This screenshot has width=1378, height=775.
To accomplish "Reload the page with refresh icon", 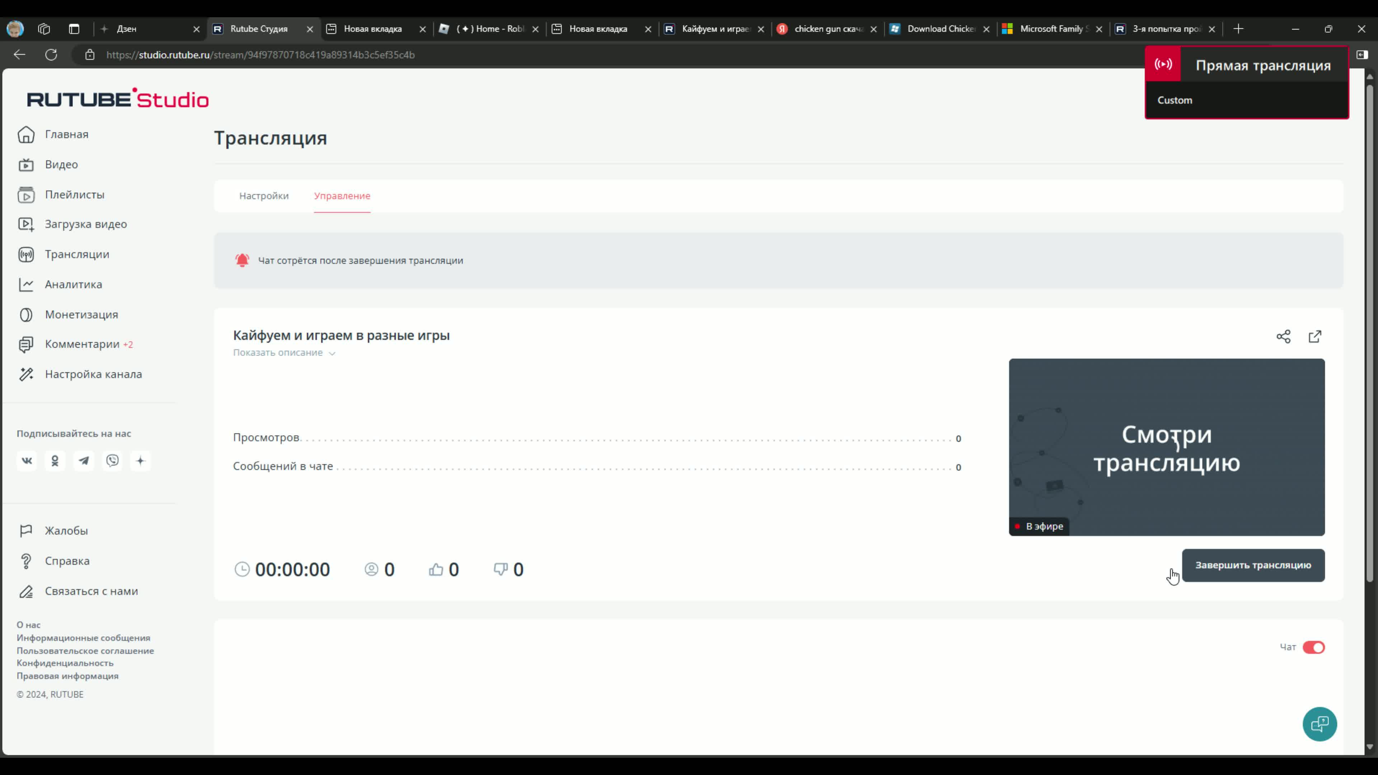I will [51, 55].
